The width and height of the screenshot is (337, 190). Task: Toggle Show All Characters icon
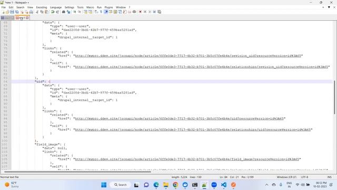tap(101, 12)
